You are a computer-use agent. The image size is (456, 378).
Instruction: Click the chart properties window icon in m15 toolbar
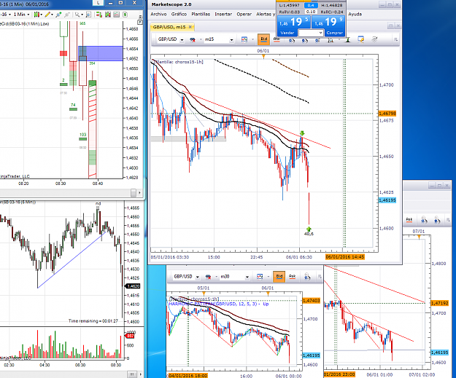coord(360,39)
